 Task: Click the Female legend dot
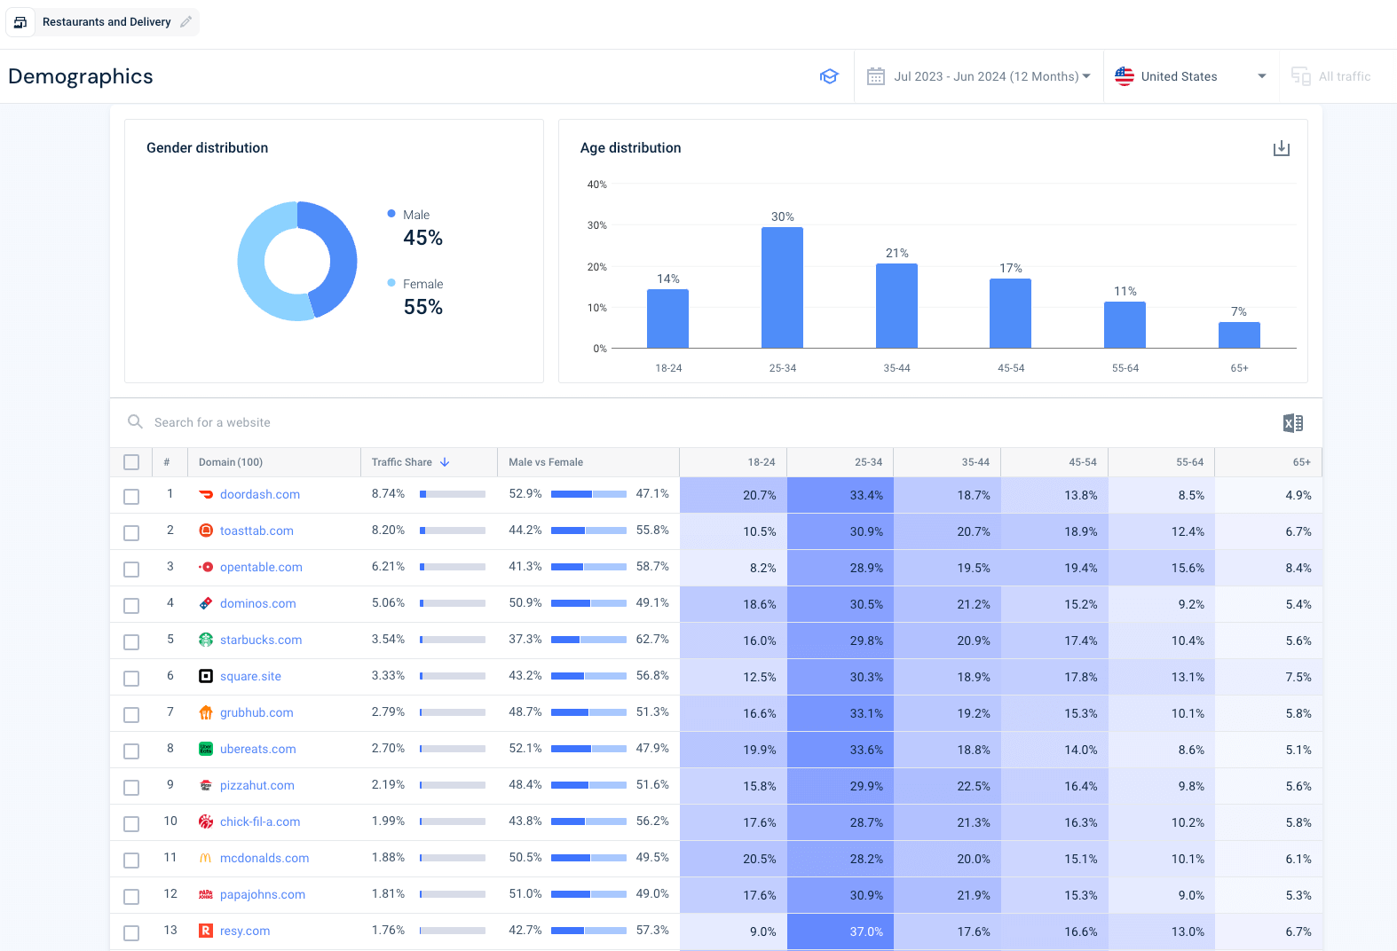(391, 283)
